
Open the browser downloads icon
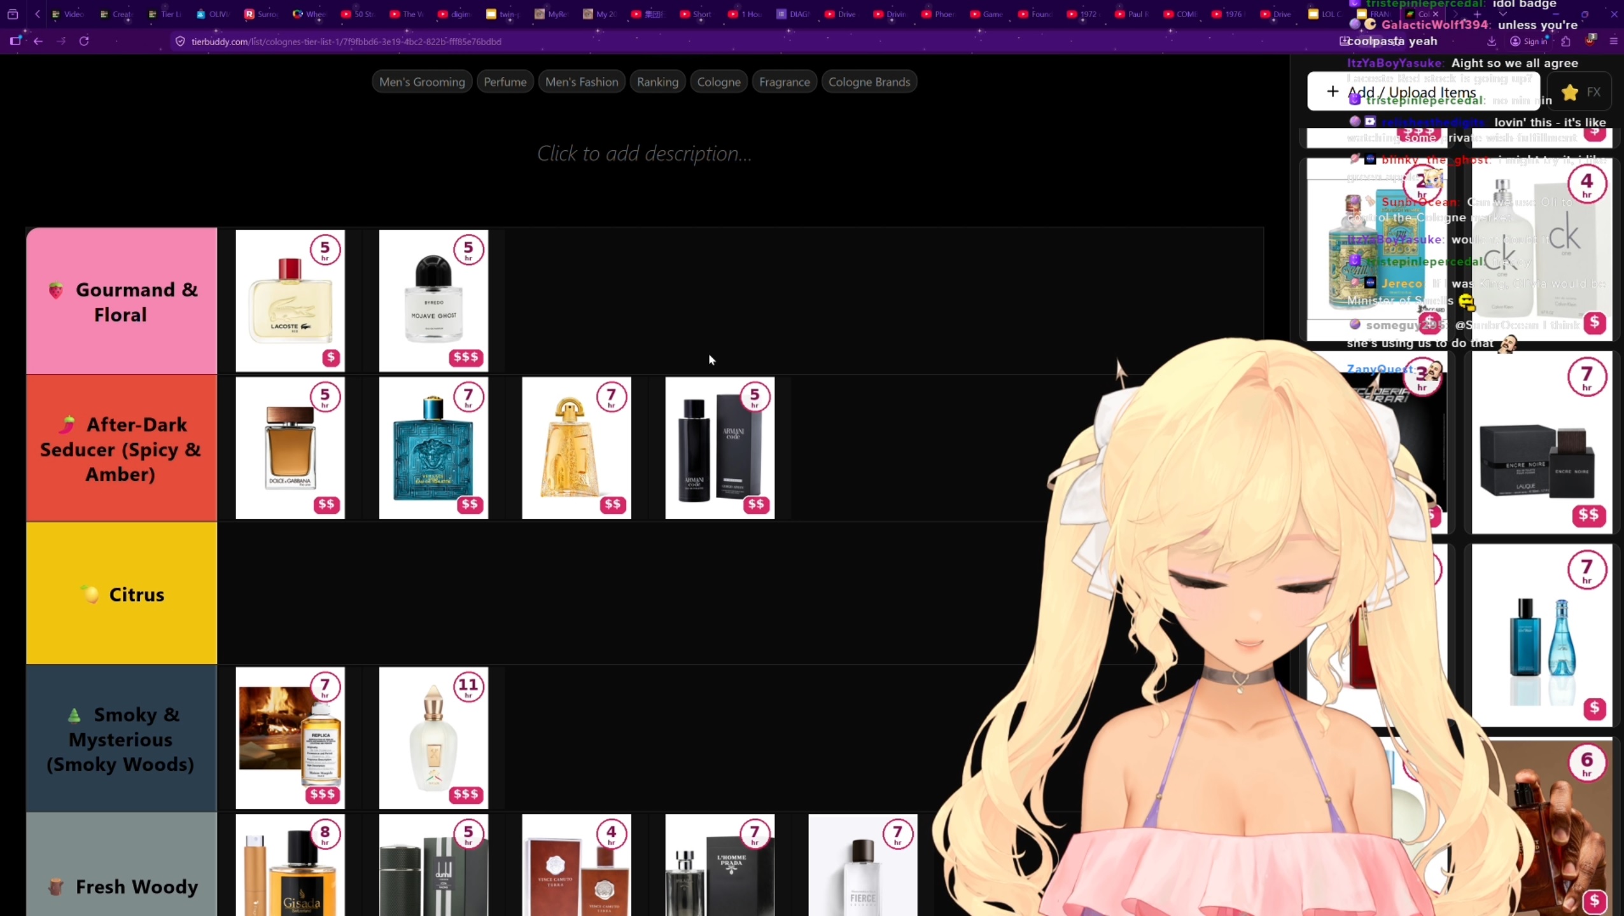(1491, 41)
